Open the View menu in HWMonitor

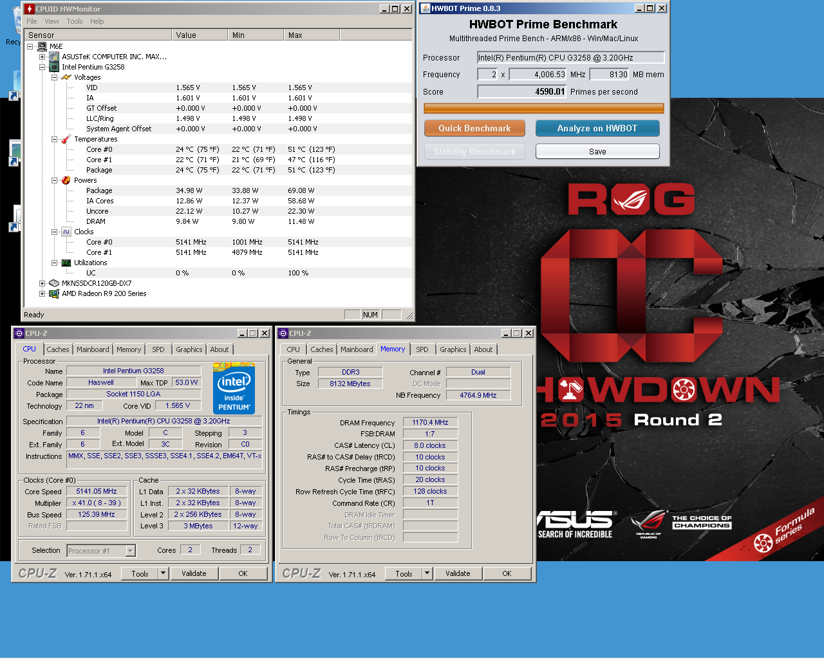[x=51, y=21]
